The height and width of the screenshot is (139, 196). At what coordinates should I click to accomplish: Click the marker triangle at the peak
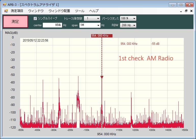point(102,77)
